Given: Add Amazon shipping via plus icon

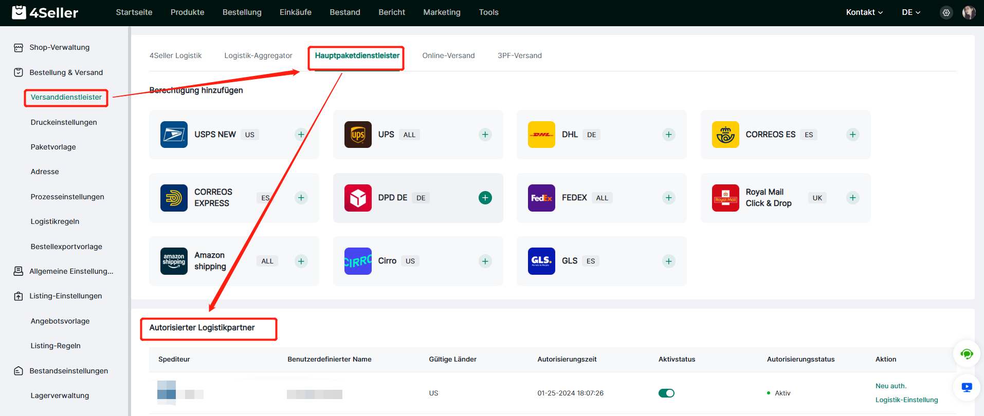Looking at the screenshot, I should [301, 261].
